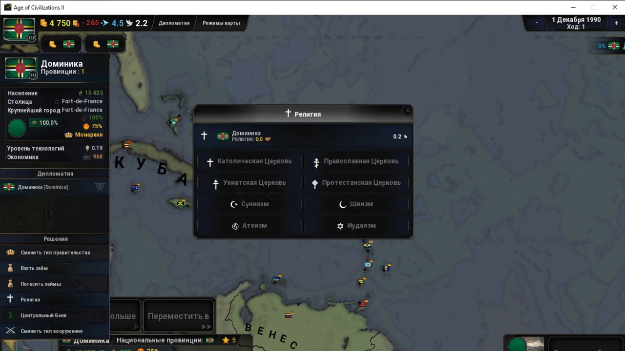Open Центральный Банк decision
Viewport: 625px width, 351px height.
(43, 315)
